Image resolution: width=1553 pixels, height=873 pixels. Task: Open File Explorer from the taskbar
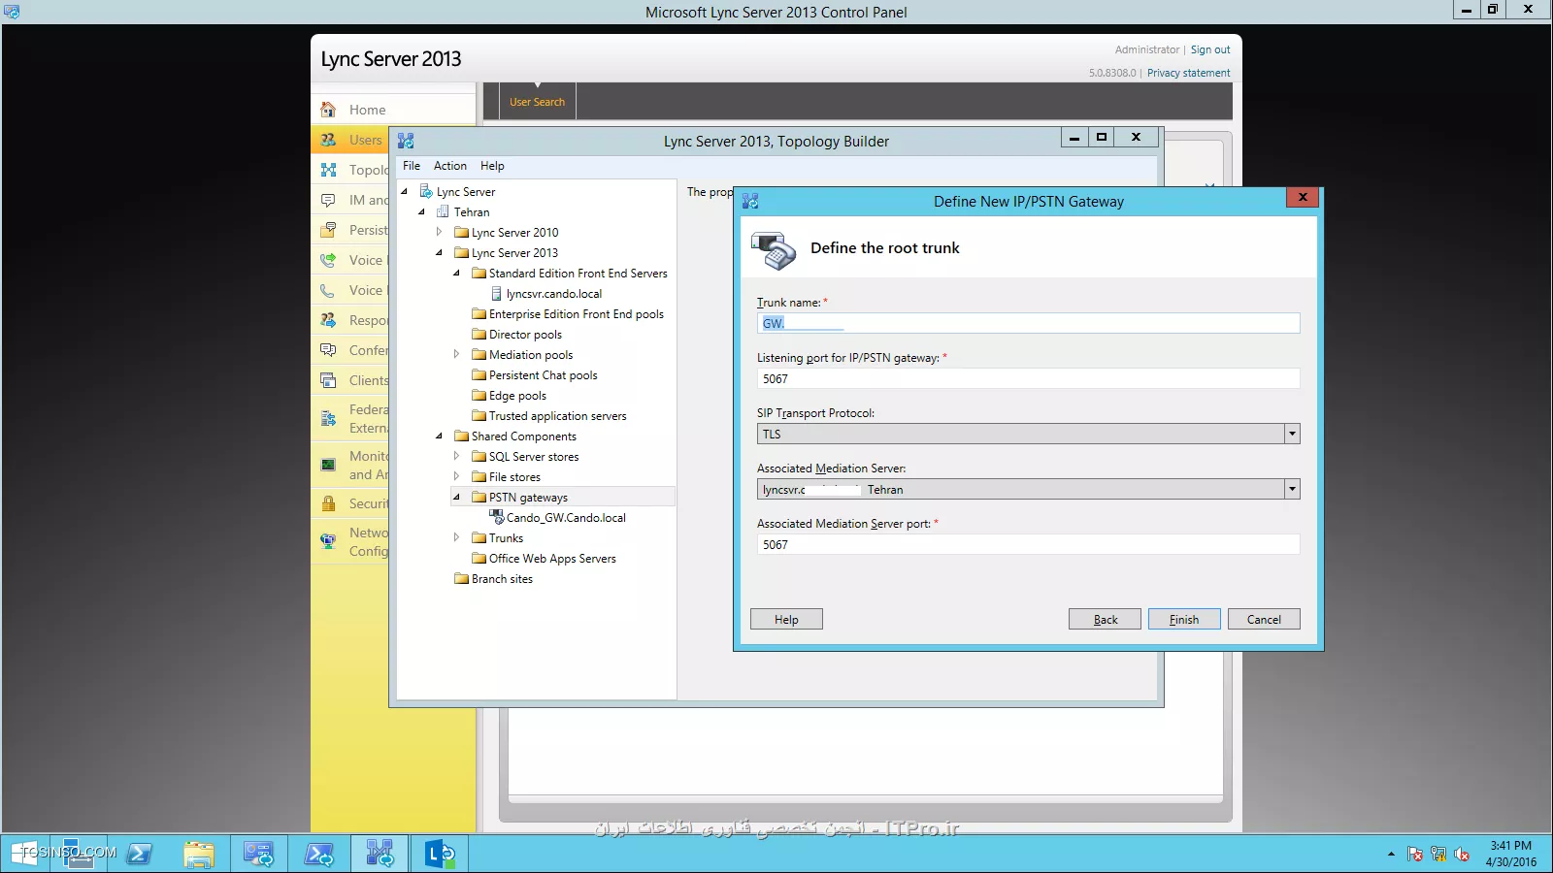tap(199, 854)
